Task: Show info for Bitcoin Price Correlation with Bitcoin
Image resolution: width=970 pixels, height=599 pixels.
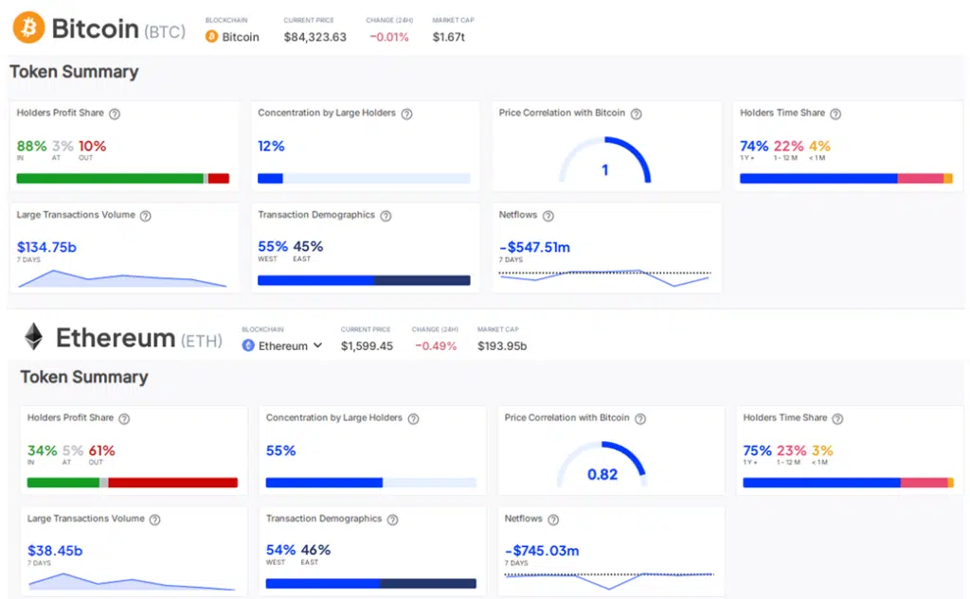Action: click(x=637, y=114)
